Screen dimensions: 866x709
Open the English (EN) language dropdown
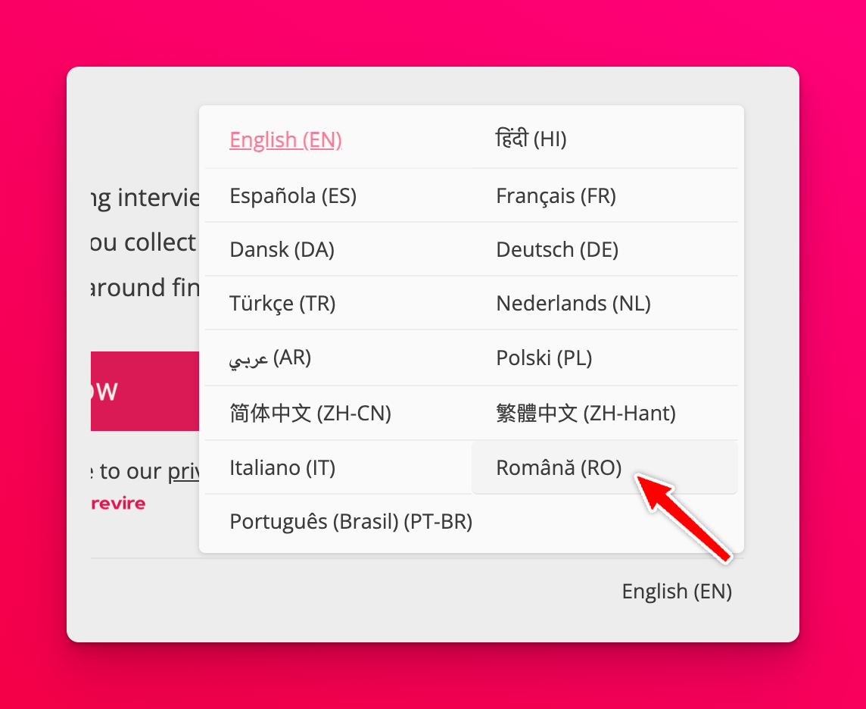(x=677, y=592)
